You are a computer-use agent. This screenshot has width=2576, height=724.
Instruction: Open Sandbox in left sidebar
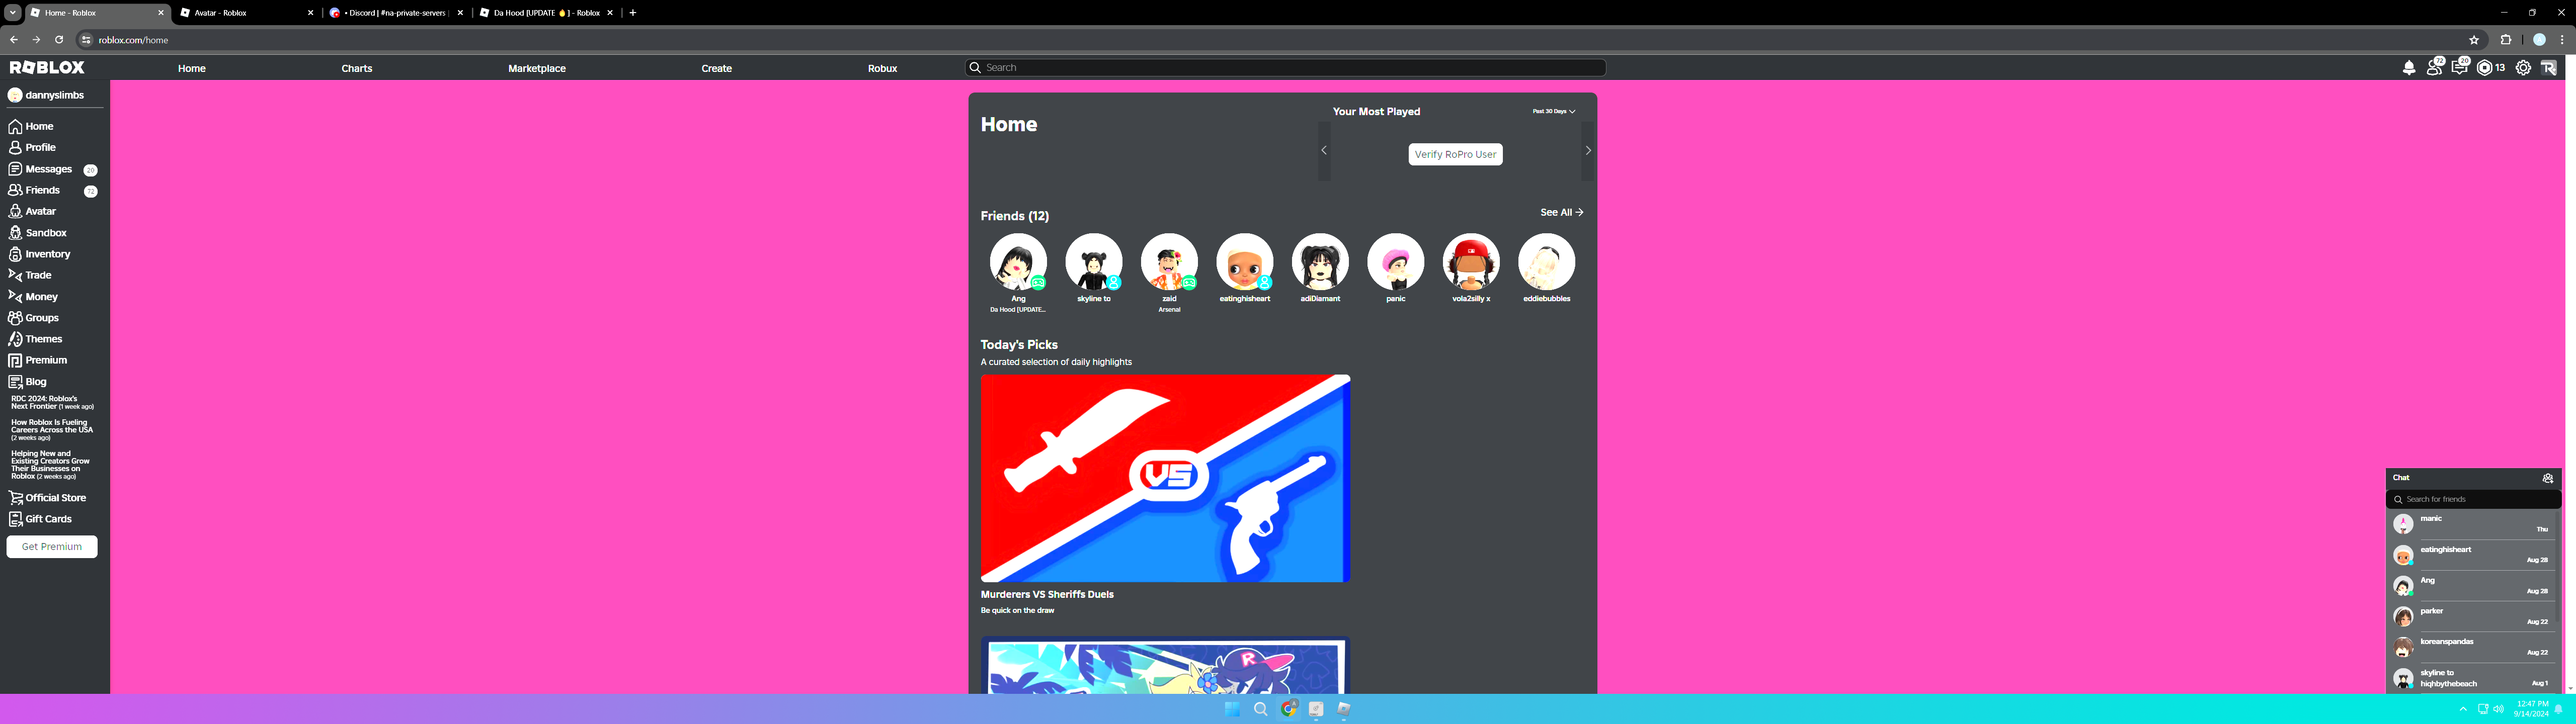click(45, 233)
